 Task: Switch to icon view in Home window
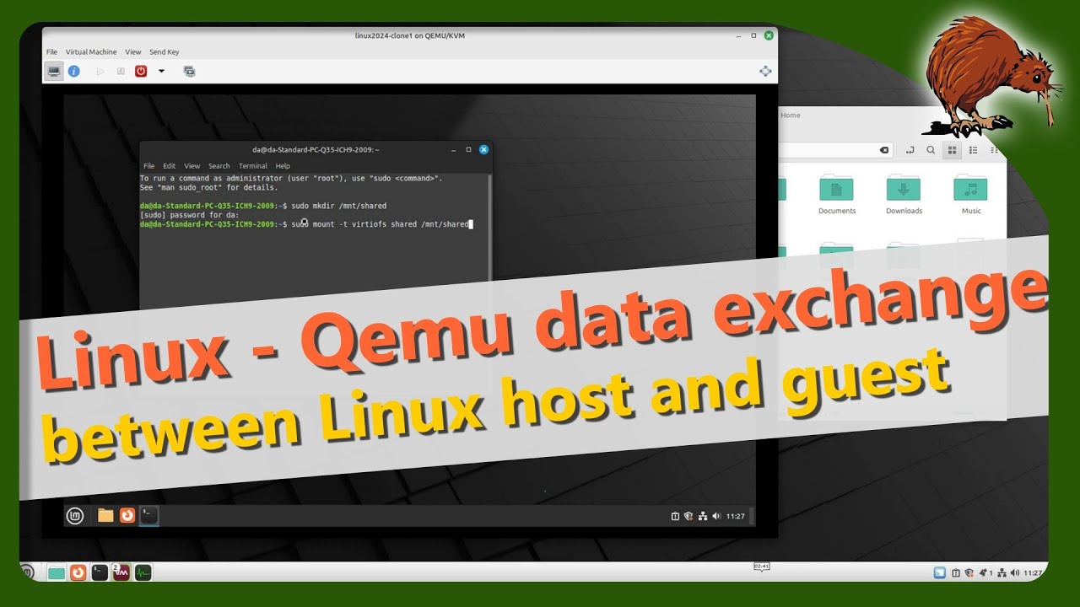point(952,150)
